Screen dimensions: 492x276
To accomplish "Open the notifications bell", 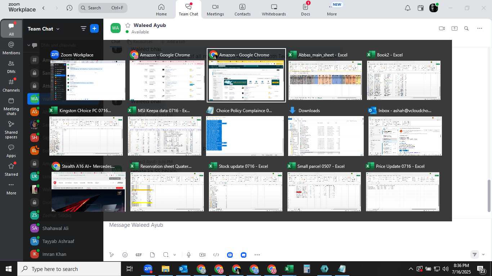I will pos(407,8).
